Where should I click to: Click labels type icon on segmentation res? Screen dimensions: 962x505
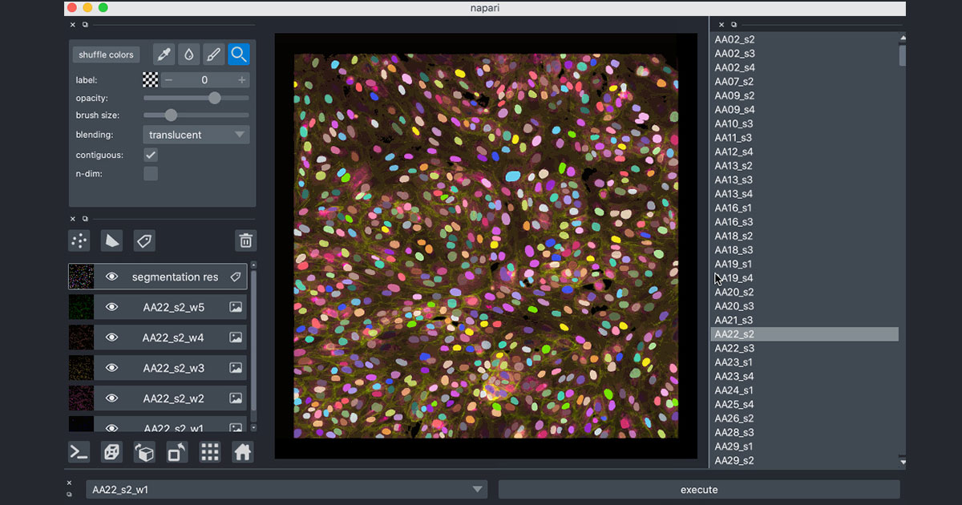[236, 277]
